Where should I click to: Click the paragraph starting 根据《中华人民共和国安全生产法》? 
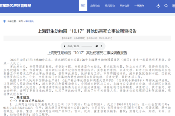coord(87,87)
